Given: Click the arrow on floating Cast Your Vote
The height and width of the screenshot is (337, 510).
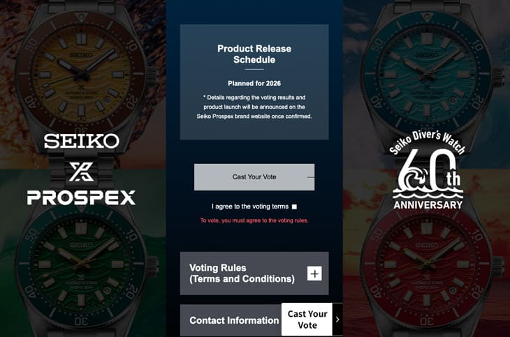Looking at the screenshot, I should 337,320.
